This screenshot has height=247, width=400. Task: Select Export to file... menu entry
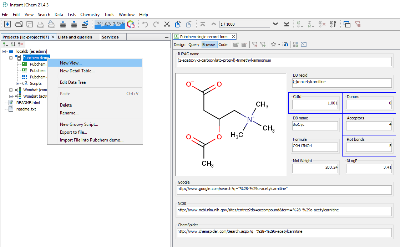point(73,132)
